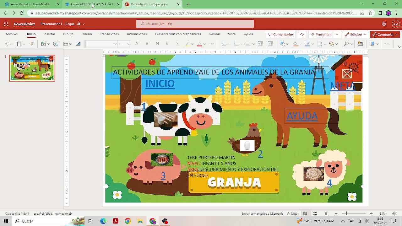Zoom out with minus button
This screenshot has width=402, height=226.
click(x=336, y=213)
